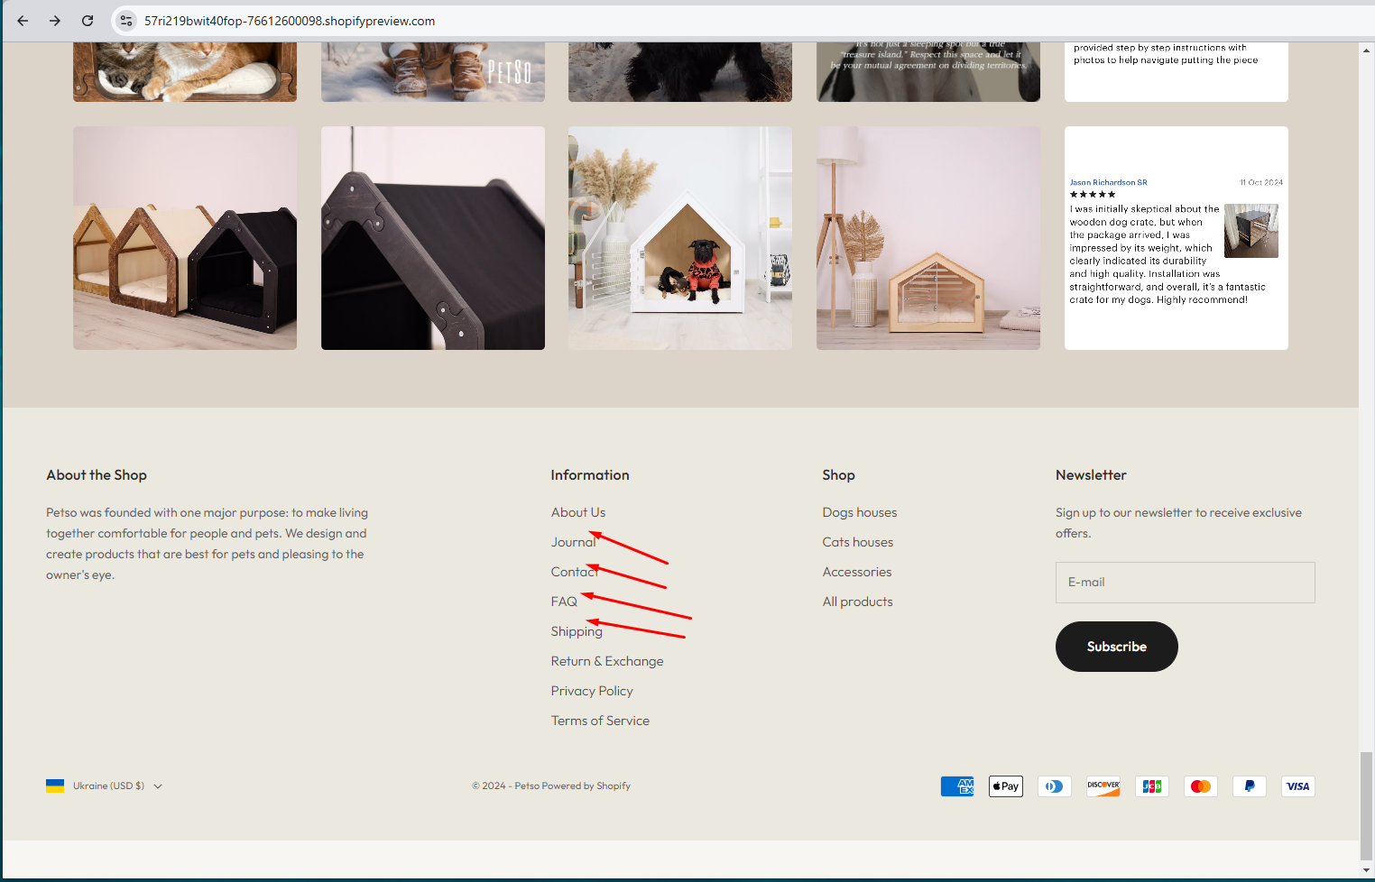Open the Cats houses shop link
This screenshot has height=882, width=1375.
point(858,542)
